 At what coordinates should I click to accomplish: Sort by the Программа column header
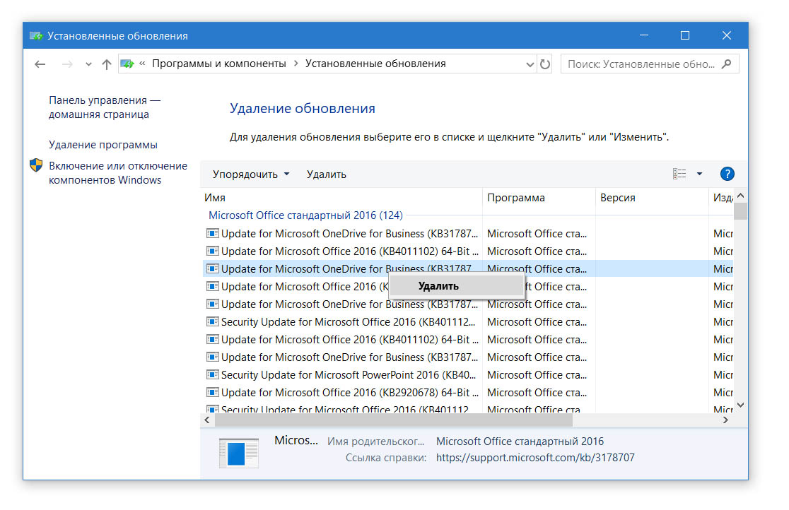(539, 198)
